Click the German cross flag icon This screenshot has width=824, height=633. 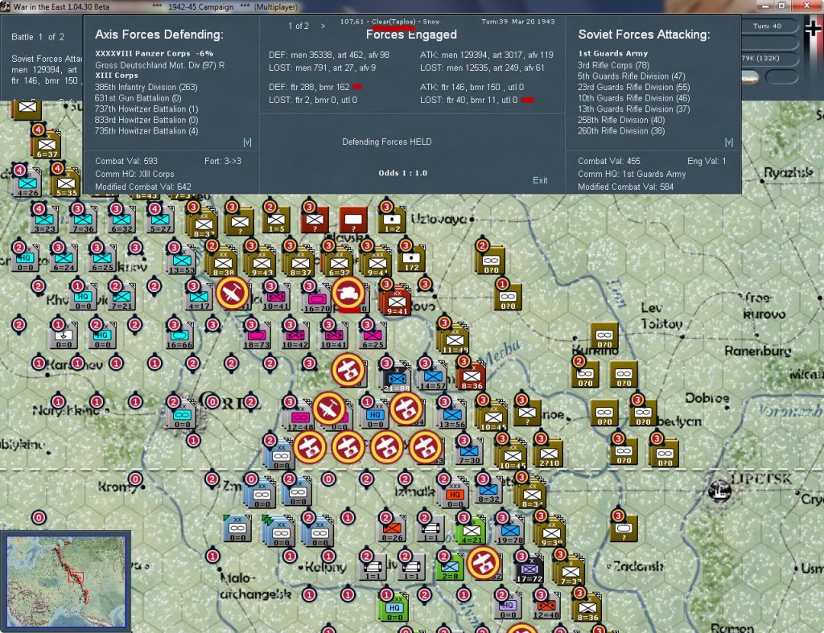[813, 28]
